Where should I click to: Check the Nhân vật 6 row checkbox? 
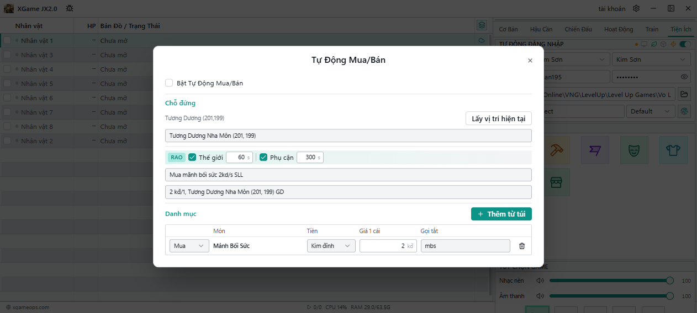(7, 98)
